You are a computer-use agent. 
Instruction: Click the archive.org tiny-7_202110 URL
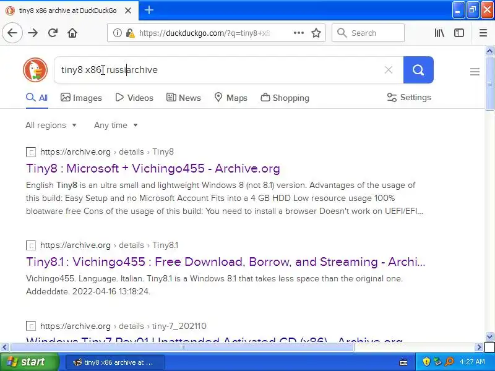pos(123,326)
